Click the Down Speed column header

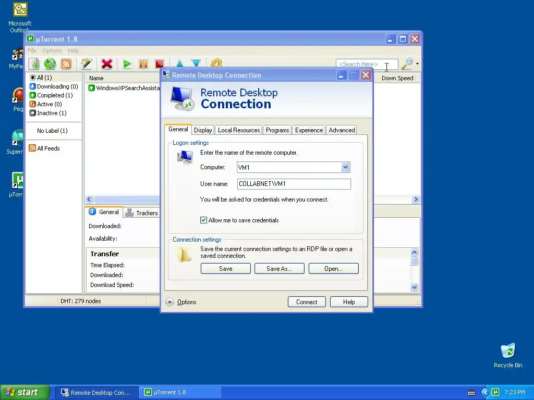[397, 78]
